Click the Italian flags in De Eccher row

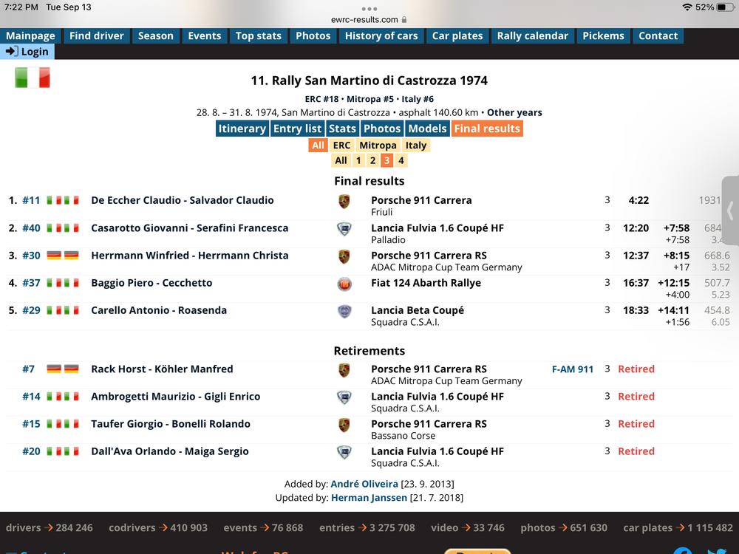(x=63, y=200)
